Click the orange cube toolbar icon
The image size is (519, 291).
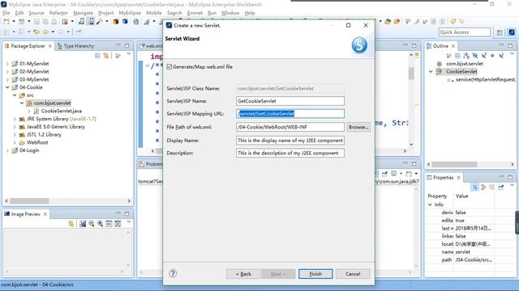[115, 22]
